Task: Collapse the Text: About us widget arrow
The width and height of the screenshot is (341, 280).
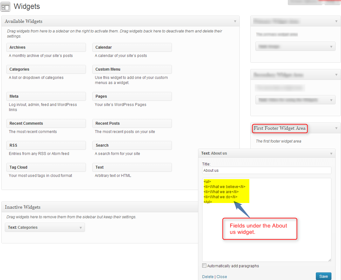Action: point(331,153)
